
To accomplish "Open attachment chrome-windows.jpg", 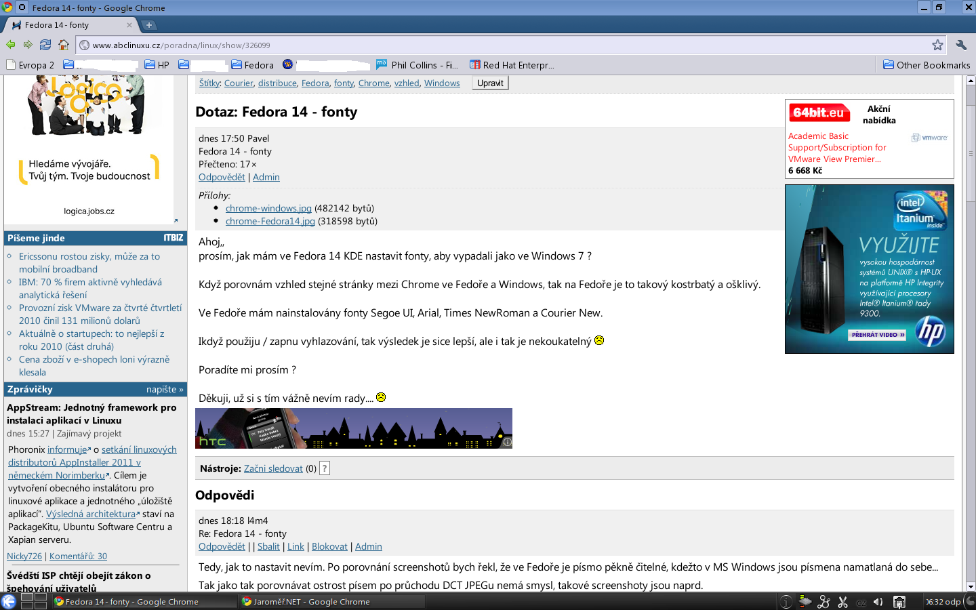I will (x=268, y=208).
